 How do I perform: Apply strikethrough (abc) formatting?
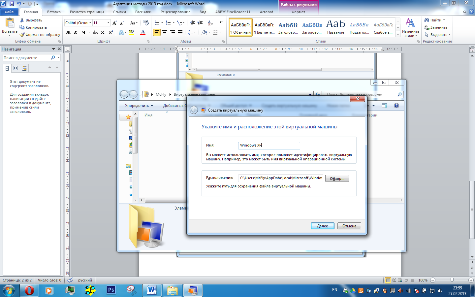click(x=95, y=32)
